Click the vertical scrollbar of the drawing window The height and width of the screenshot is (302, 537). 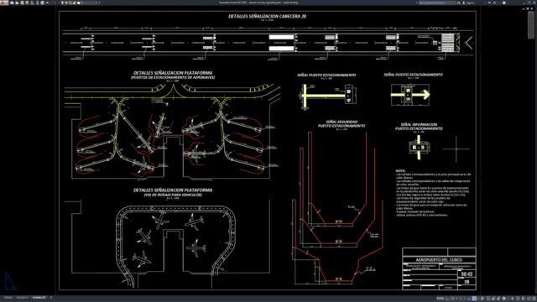[x=532, y=24]
